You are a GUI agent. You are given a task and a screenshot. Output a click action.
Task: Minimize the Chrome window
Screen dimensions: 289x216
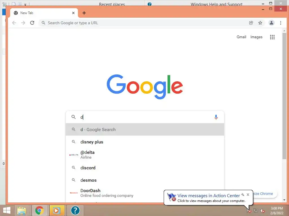tap(263, 9)
